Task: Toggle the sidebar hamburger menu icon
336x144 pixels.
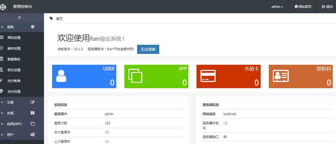Action: [x=19, y=18]
